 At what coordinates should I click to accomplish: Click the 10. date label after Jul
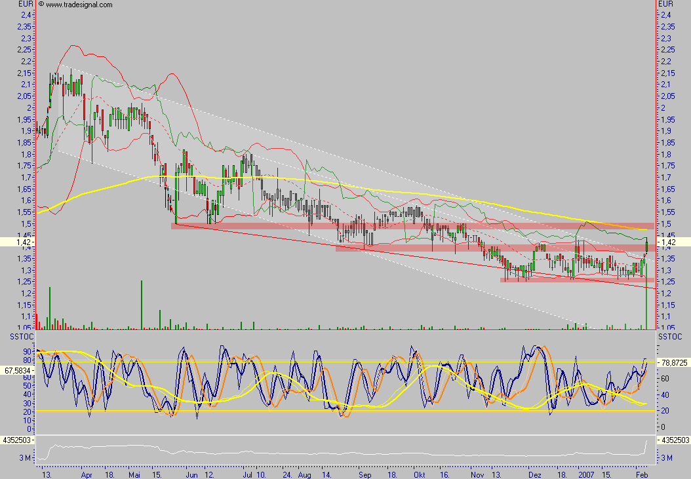click(x=261, y=474)
